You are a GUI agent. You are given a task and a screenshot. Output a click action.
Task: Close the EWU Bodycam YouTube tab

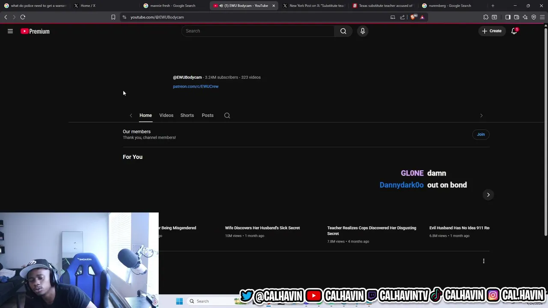tap(274, 6)
